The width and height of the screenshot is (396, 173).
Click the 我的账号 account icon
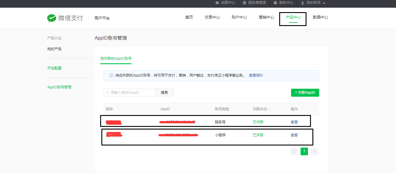coord(303,3)
